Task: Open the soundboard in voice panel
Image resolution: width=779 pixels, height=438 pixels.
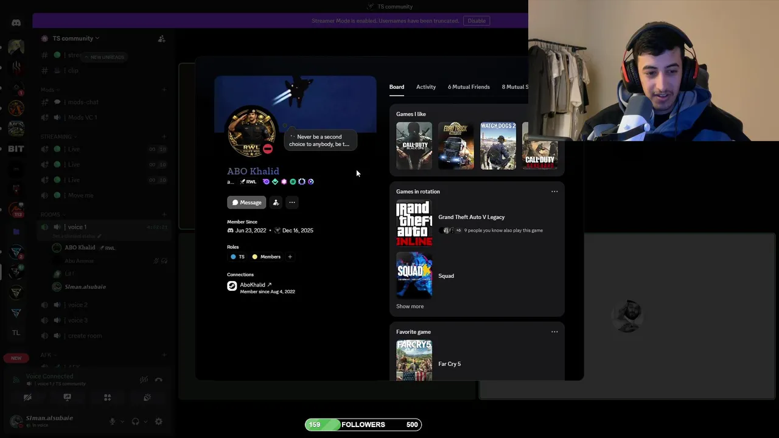Action: (x=147, y=397)
